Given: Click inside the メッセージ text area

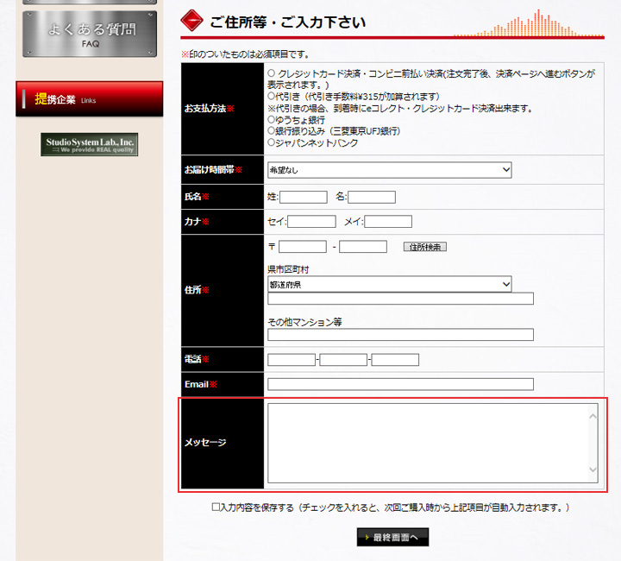Looking at the screenshot, I should [x=427, y=442].
